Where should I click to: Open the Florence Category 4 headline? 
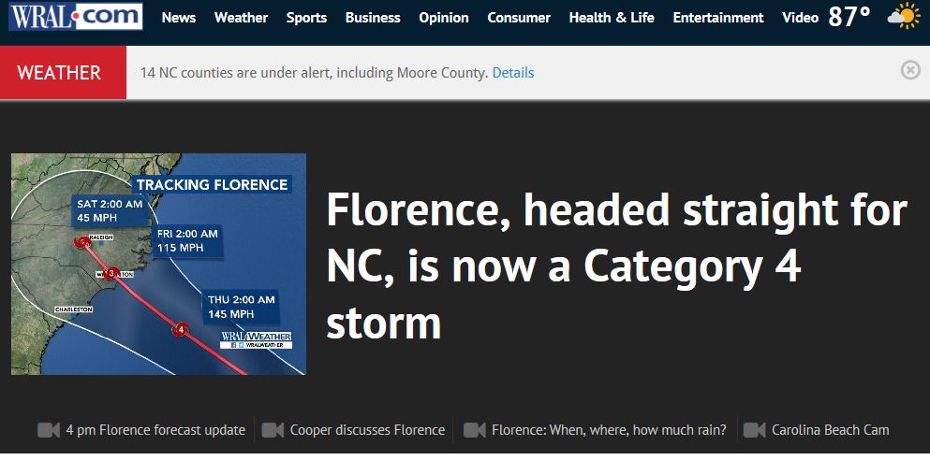coord(617,266)
